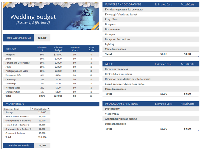The height and width of the screenshot is (150, 202).
Task: Select the $10,000 allocated budget for Reception
Action: point(58,55)
